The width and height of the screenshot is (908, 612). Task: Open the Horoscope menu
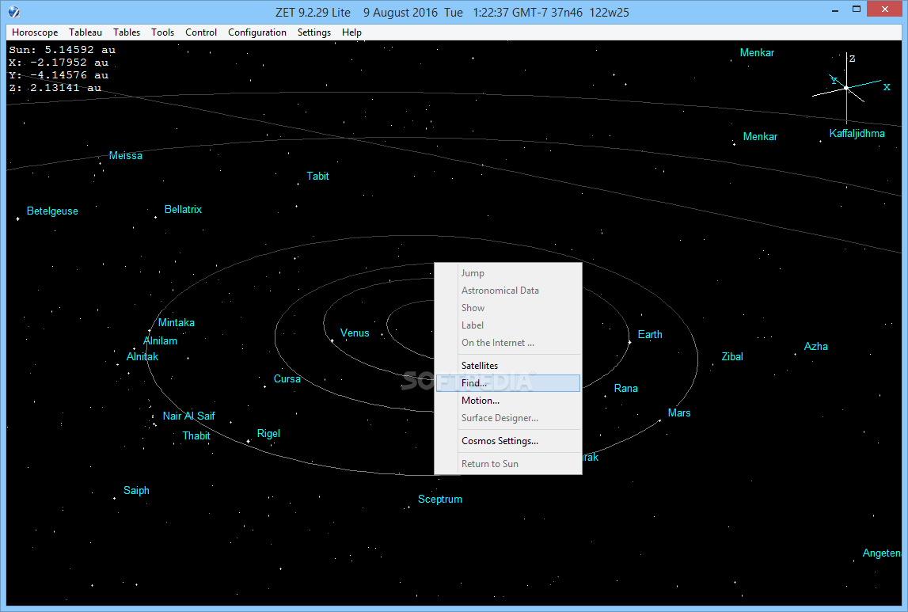click(x=35, y=32)
